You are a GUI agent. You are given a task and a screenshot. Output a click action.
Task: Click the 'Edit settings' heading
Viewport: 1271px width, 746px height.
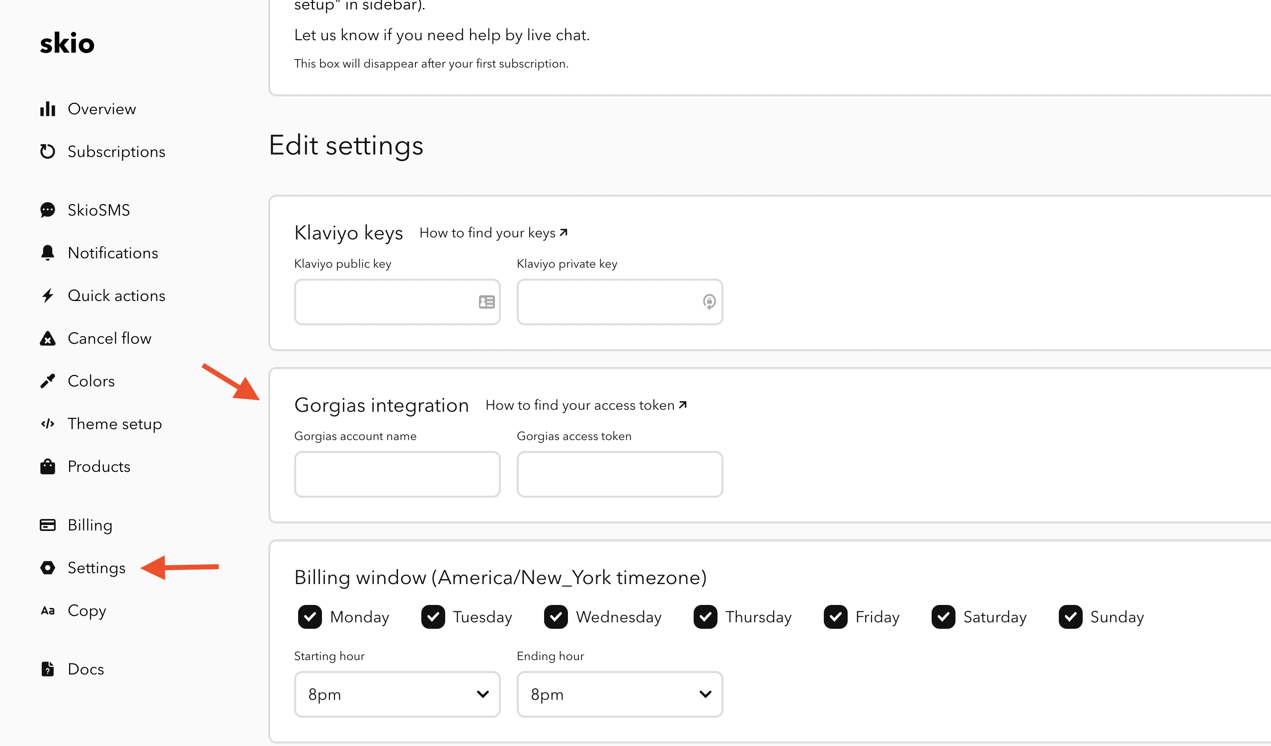[x=346, y=146]
